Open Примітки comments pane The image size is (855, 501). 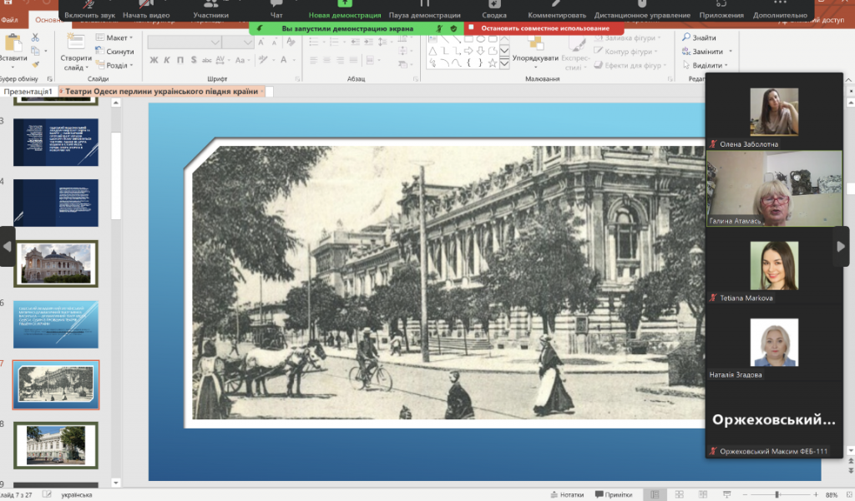pyautogui.click(x=614, y=494)
